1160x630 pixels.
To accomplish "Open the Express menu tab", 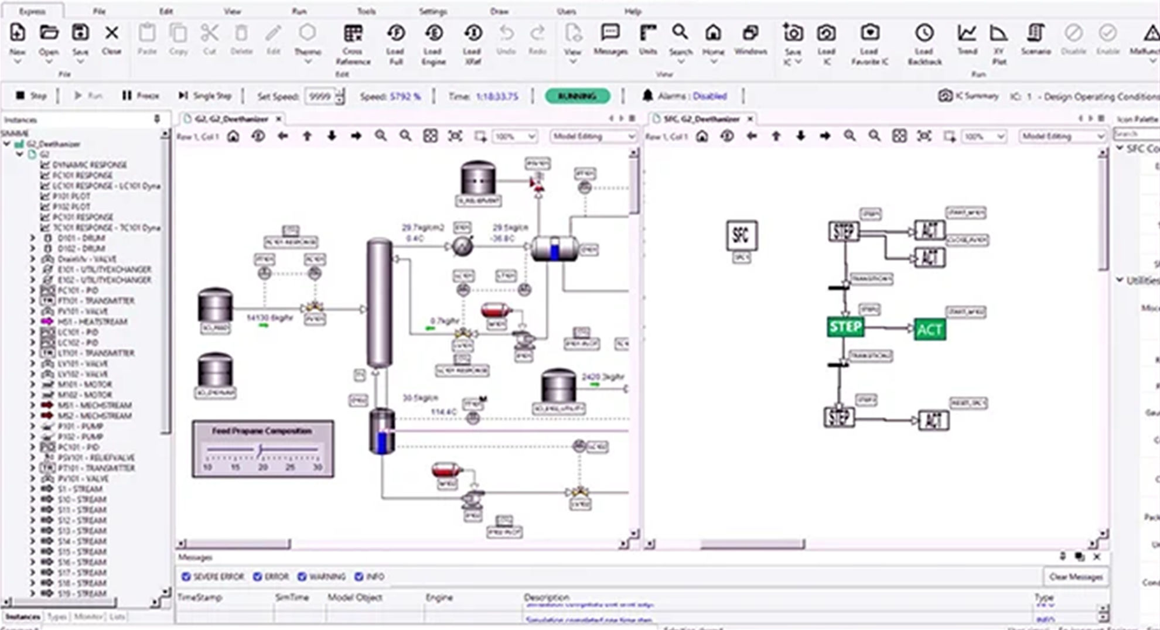I will point(32,11).
